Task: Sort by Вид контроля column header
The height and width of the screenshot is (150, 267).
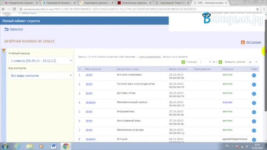Action: point(93,69)
